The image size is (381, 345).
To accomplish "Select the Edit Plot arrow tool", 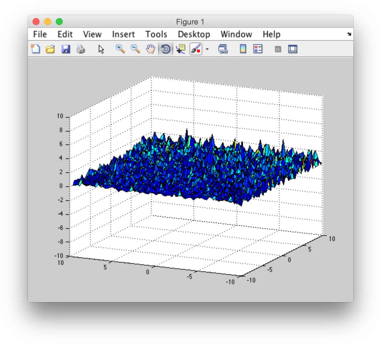I will click(101, 49).
